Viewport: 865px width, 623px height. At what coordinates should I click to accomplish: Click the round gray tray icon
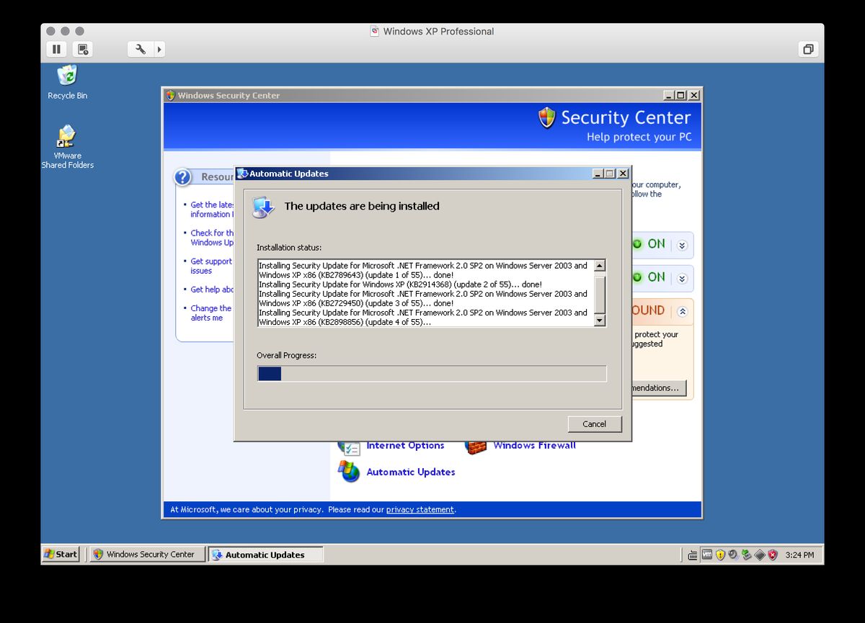(732, 555)
